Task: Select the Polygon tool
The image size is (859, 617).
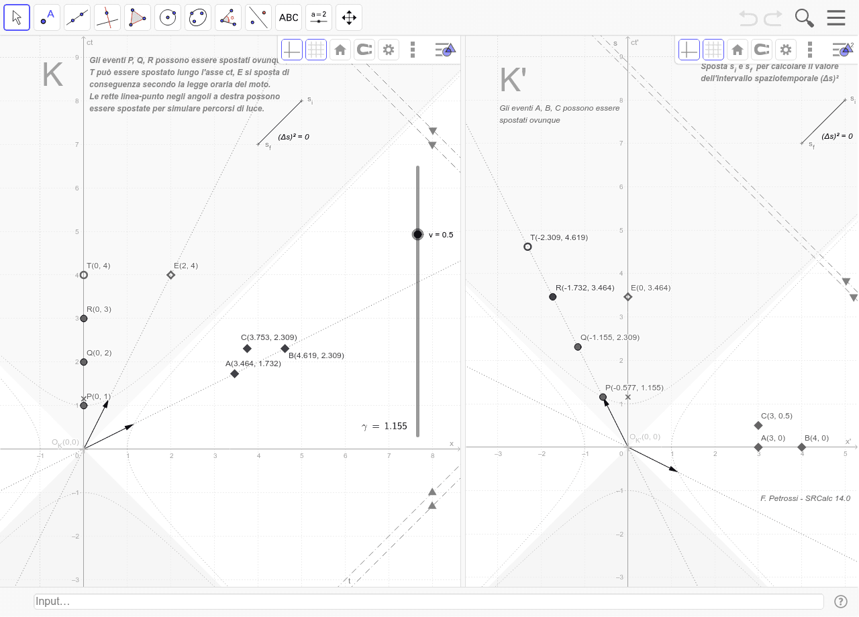Action: [138, 17]
